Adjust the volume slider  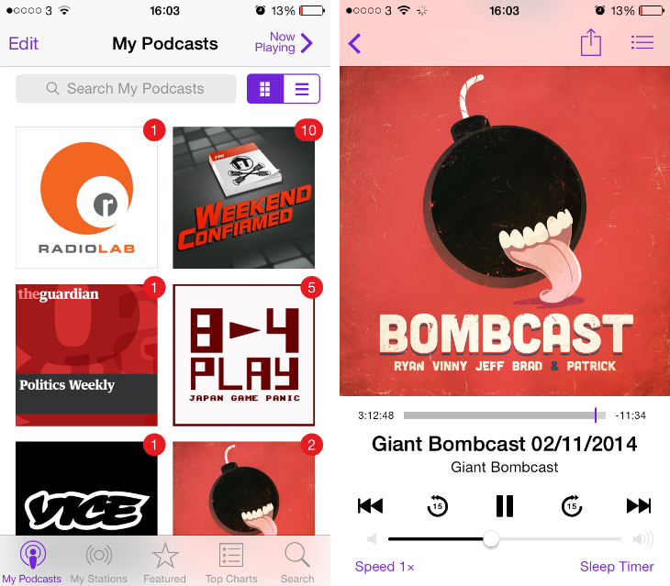504,539
